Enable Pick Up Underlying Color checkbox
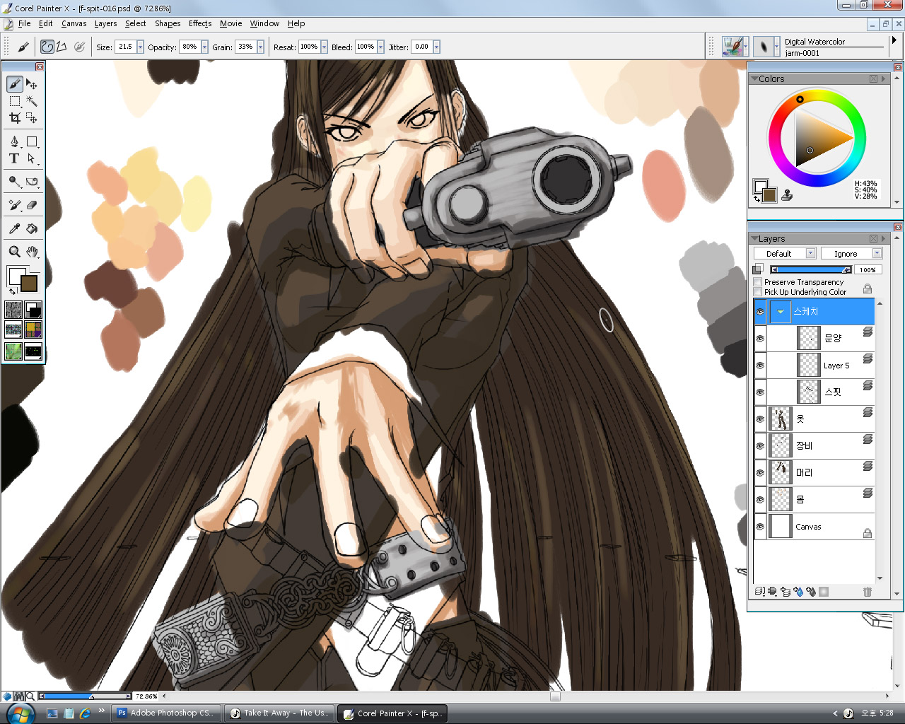This screenshot has height=724, width=905. (x=758, y=292)
